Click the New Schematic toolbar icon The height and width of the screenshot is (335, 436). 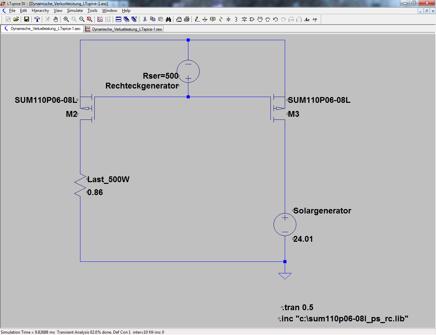coord(8,19)
